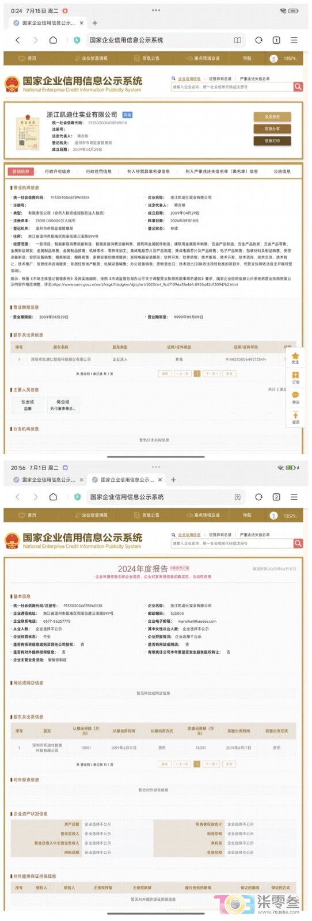This screenshot has height=921, width=312.
Task: Reload the page in the lower browser
Action: 258,497
